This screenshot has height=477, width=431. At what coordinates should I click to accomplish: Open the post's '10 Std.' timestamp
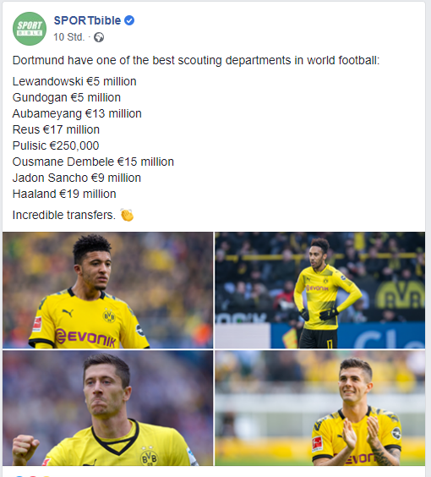coord(69,37)
